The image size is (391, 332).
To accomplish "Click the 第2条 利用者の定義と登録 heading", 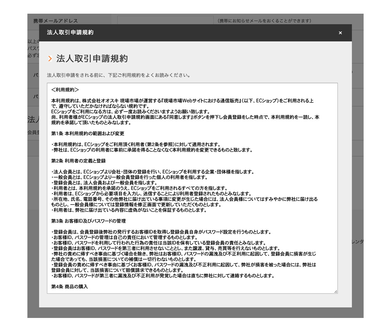I will 78,161.
